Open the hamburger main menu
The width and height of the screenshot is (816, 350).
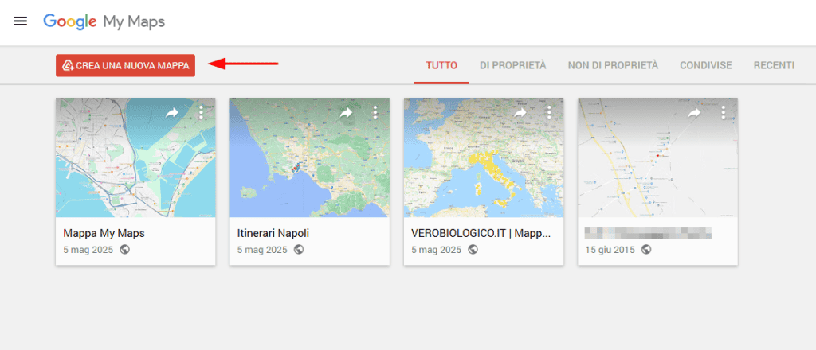tap(20, 21)
